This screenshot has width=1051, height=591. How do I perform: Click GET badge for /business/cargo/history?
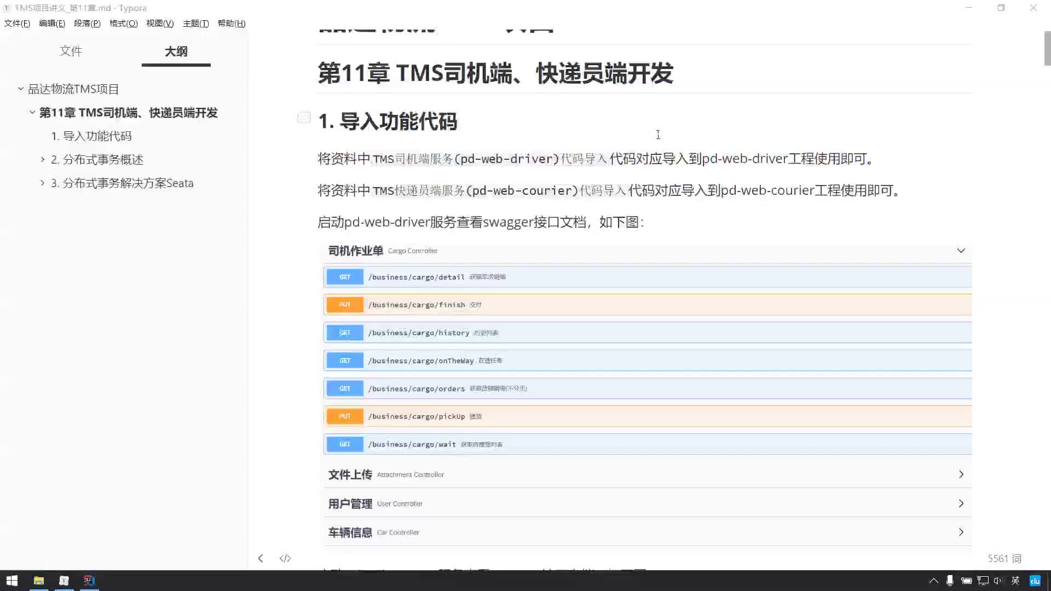[345, 333]
